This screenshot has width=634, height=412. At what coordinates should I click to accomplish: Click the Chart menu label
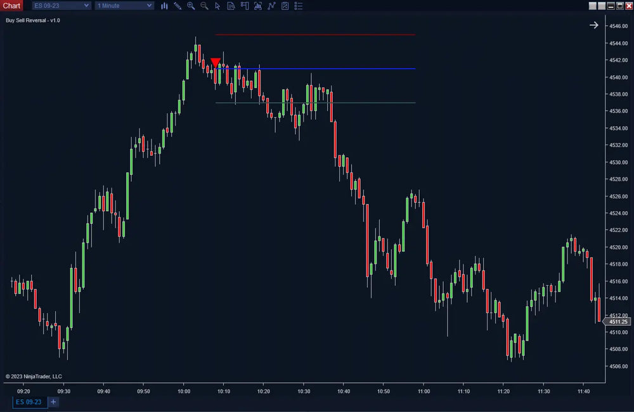coord(11,5)
